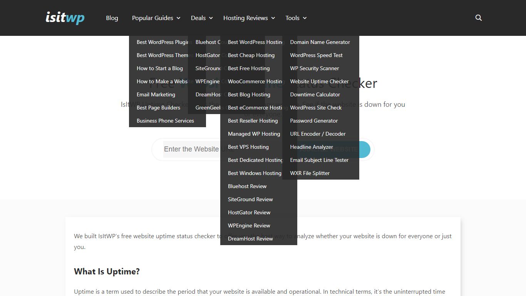
Task: Open Business Phone Services
Action: (166, 121)
